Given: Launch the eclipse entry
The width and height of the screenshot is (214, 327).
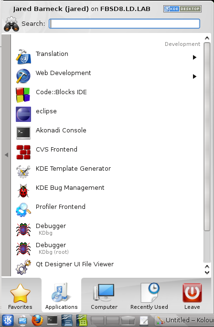Looking at the screenshot, I should tap(107, 114).
